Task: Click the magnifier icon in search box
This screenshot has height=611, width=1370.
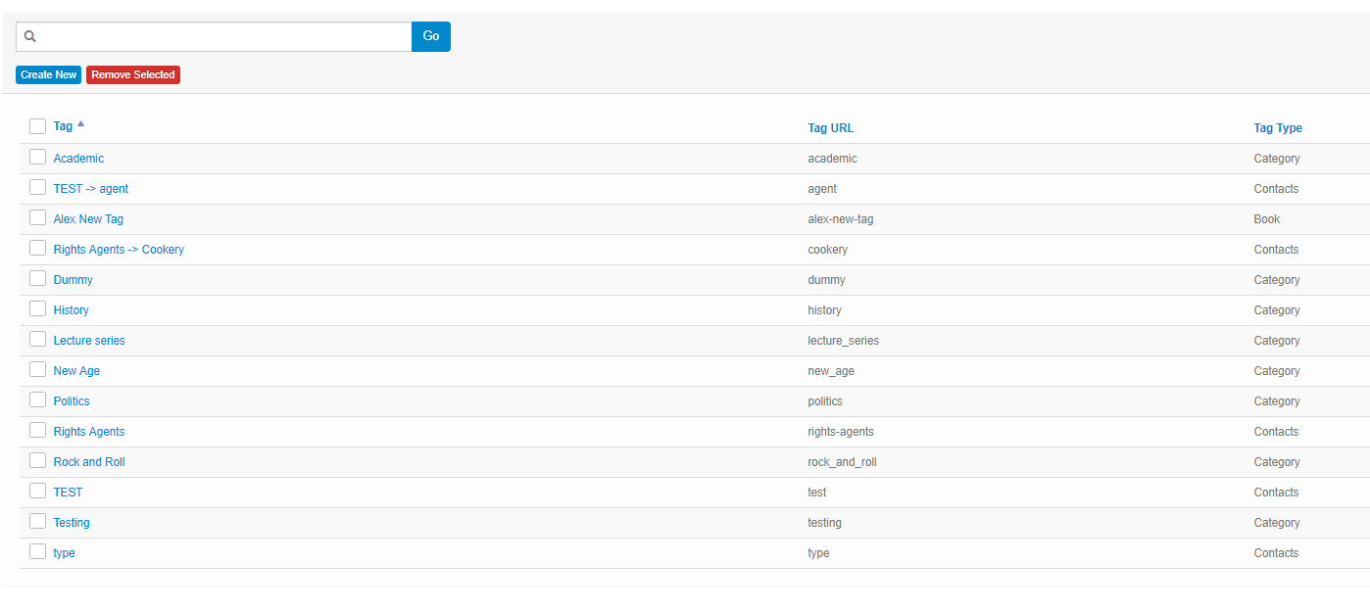Action: (30, 36)
